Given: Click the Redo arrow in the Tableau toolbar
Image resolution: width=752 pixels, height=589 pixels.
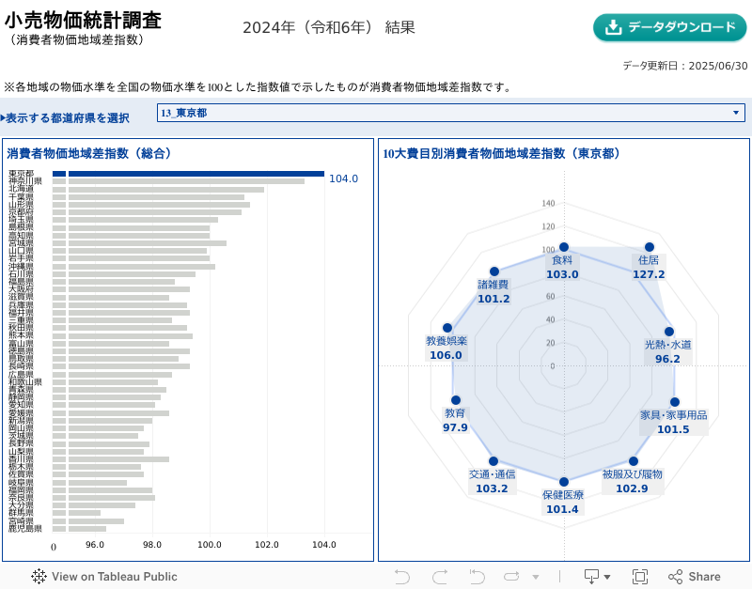Looking at the screenshot, I should point(440,577).
